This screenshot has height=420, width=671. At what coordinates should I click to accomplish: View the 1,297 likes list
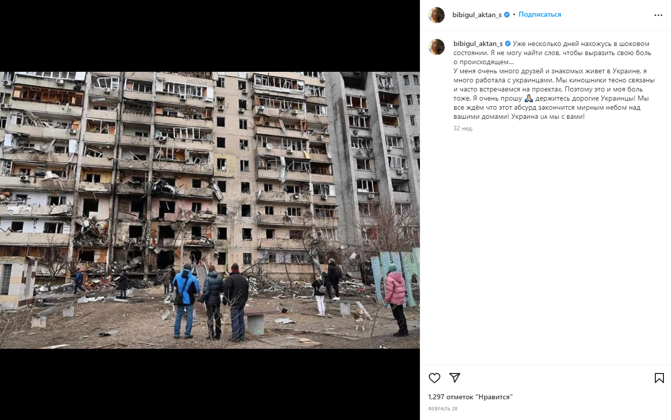470,397
